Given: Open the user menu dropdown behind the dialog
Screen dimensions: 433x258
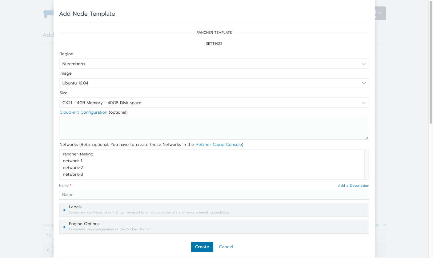Looking at the screenshot, I should (380, 13).
